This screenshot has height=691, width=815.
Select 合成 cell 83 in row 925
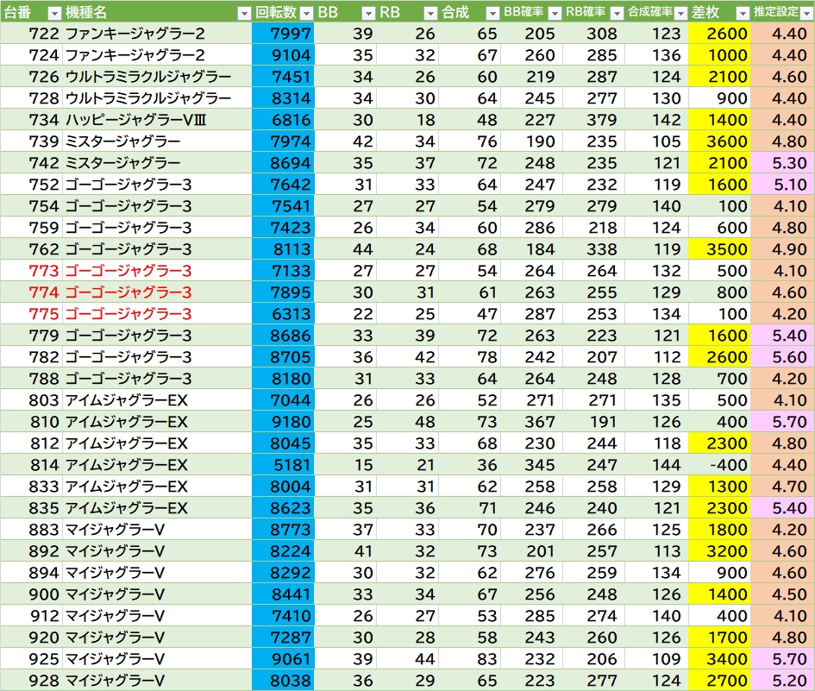pos(470,659)
